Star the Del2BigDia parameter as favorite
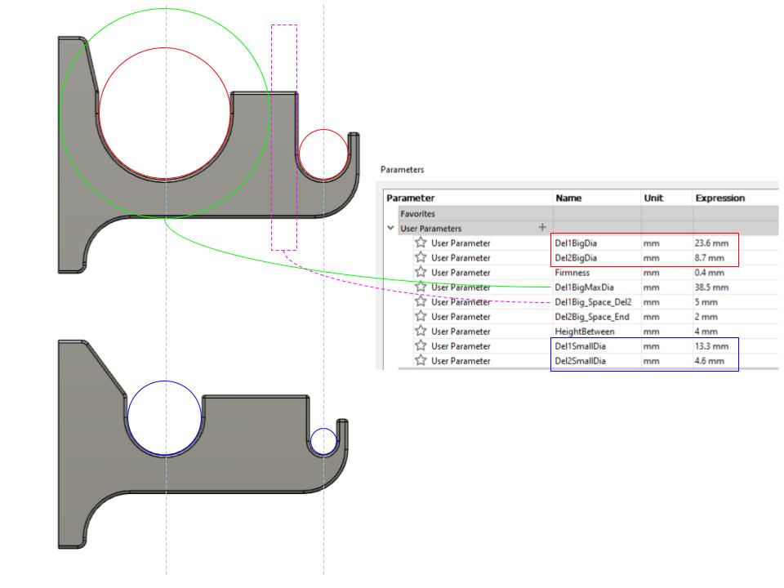This screenshot has width=784, height=588. coord(421,257)
